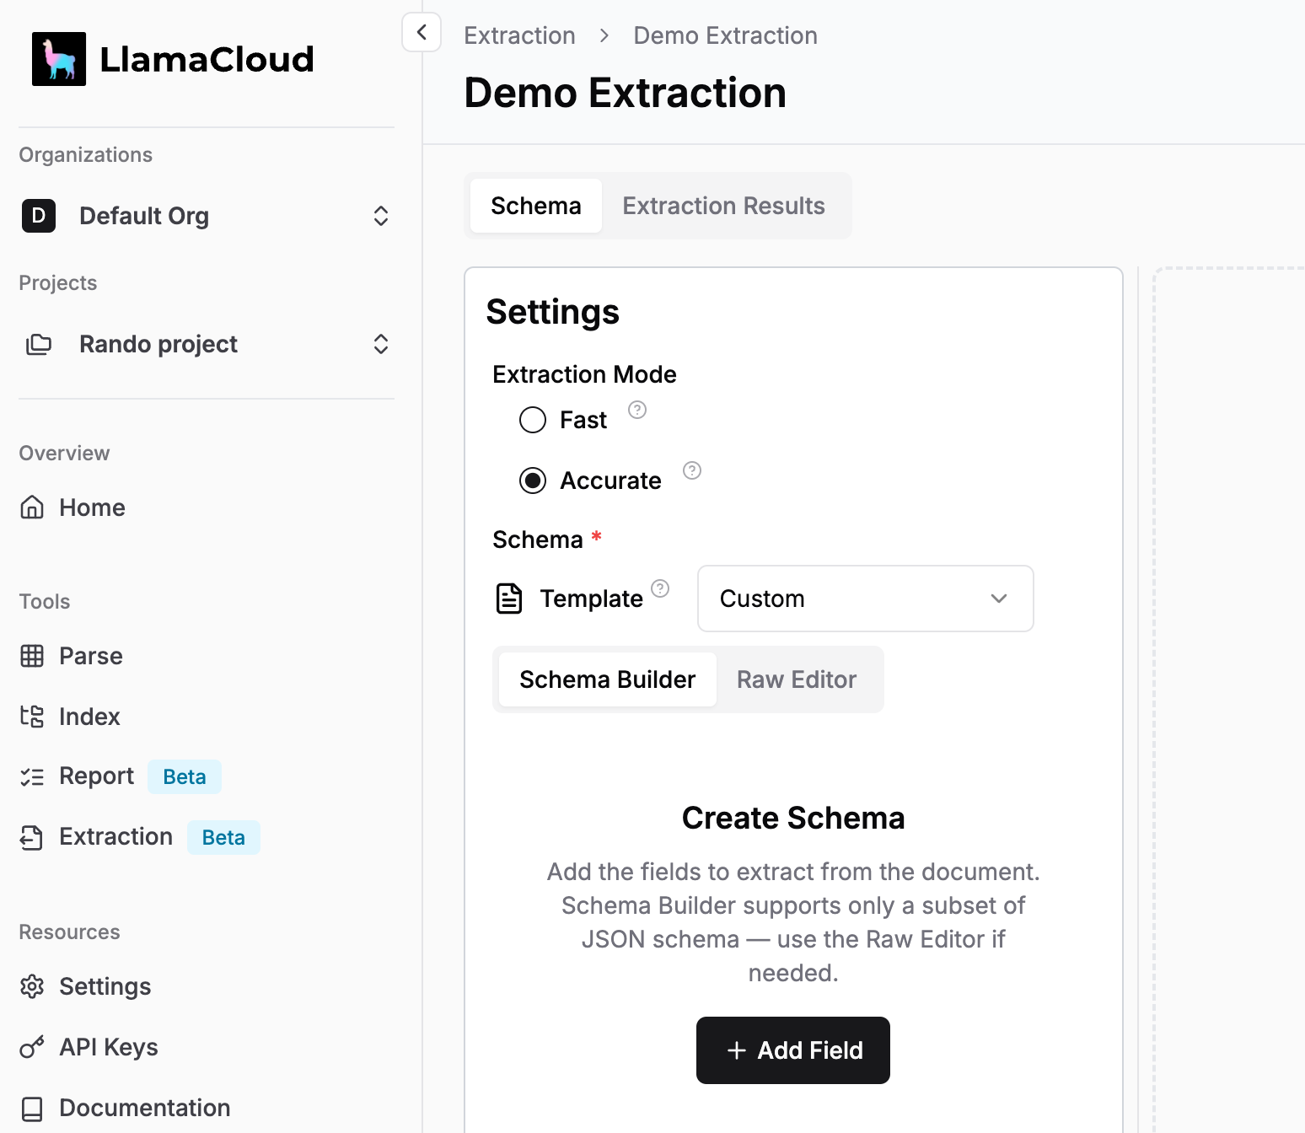This screenshot has height=1133, width=1305.
Task: Click the API Keys key icon
Action: [x=32, y=1047]
